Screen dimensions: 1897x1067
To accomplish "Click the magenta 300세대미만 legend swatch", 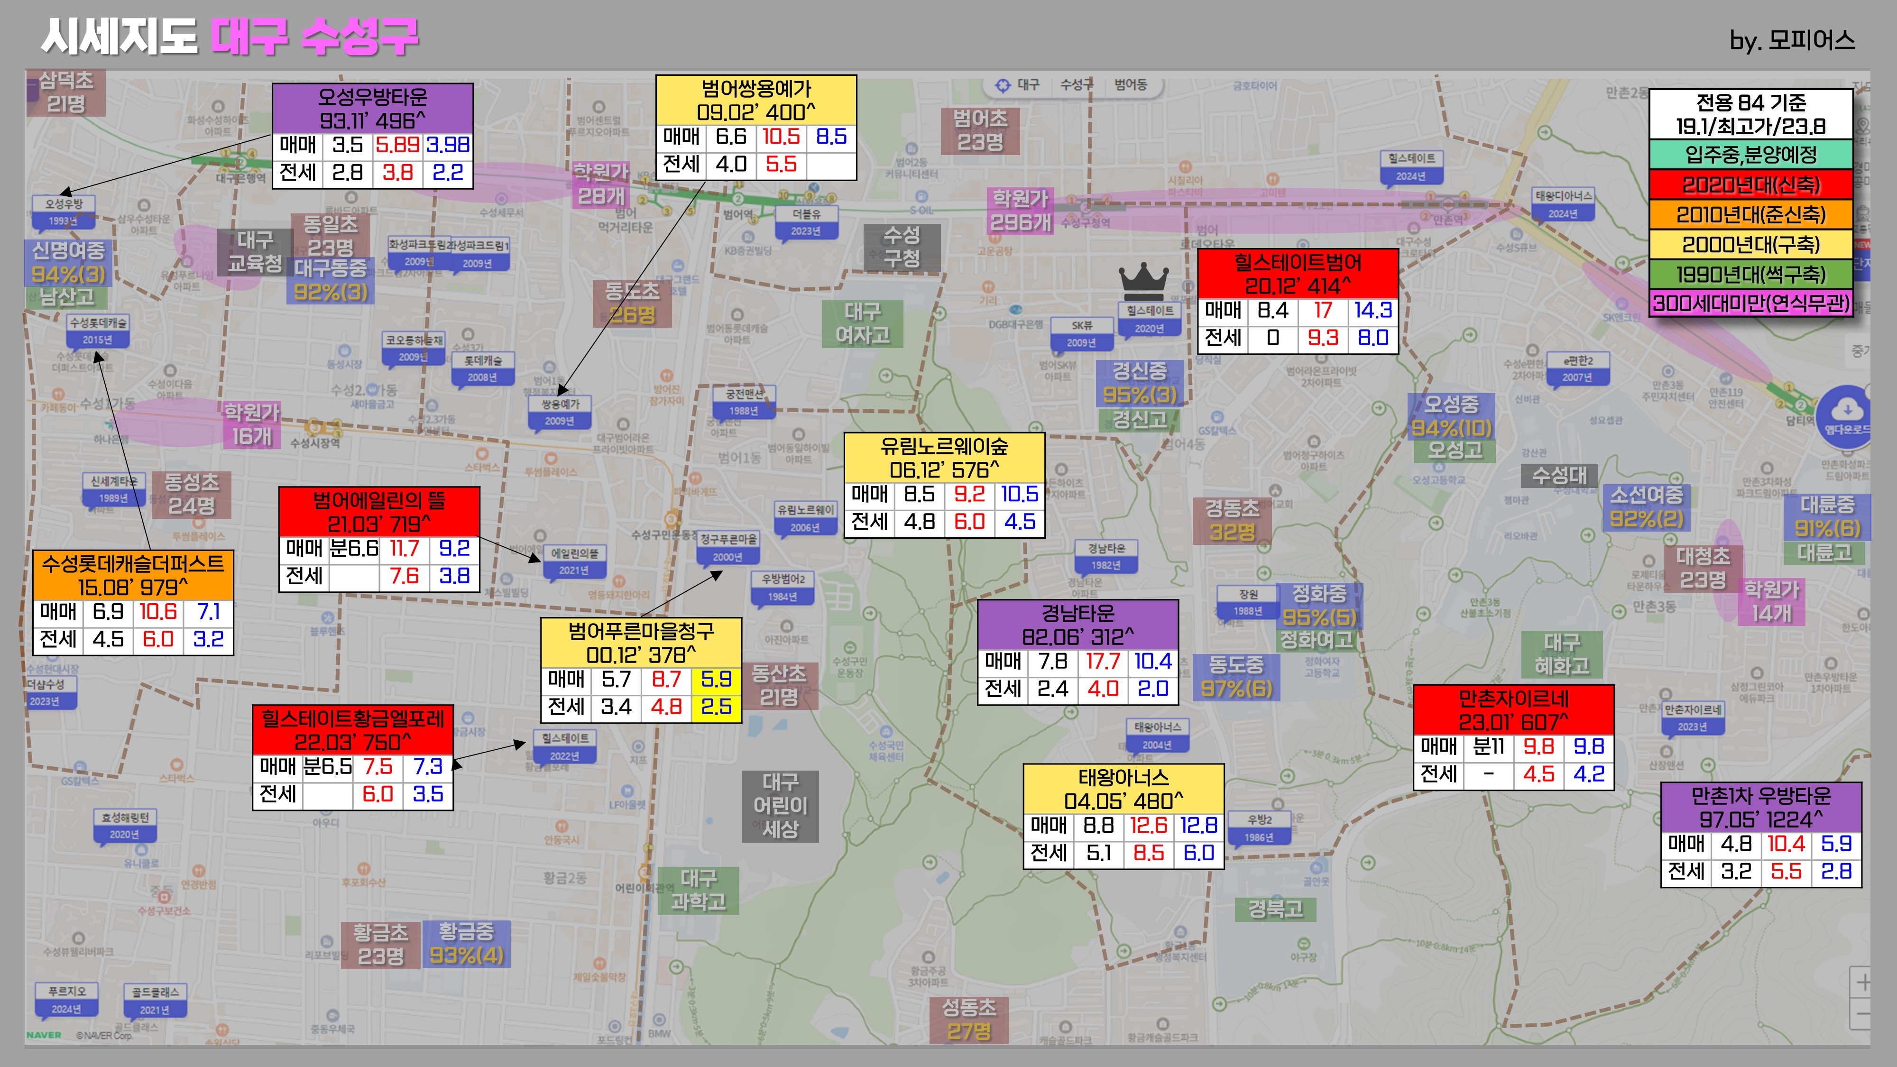I will [x=1750, y=304].
